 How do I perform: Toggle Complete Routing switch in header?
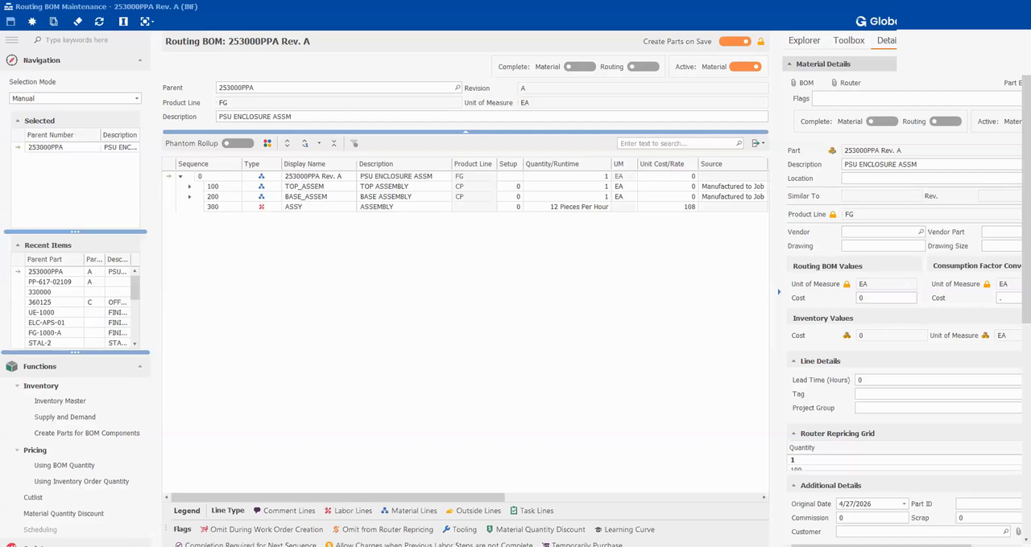pos(643,67)
